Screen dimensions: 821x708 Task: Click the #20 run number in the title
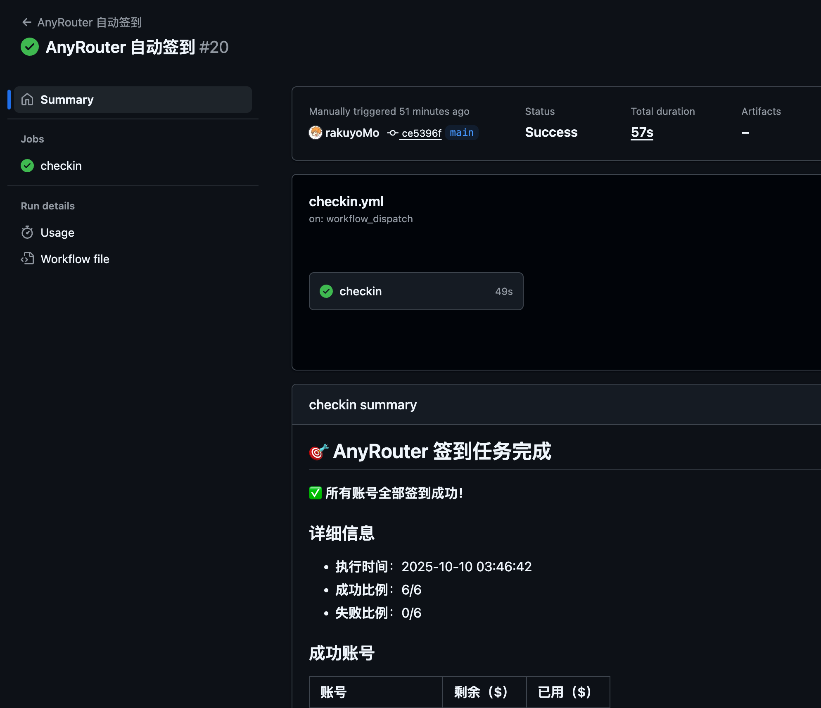214,47
